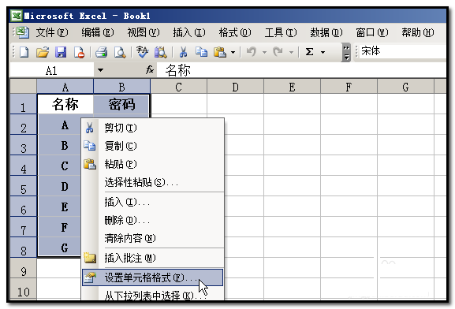Run spelling check from the toolbar
This screenshot has width=455, height=309.
coord(142,52)
